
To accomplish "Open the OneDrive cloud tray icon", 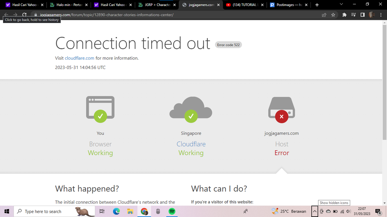I will point(328,211).
